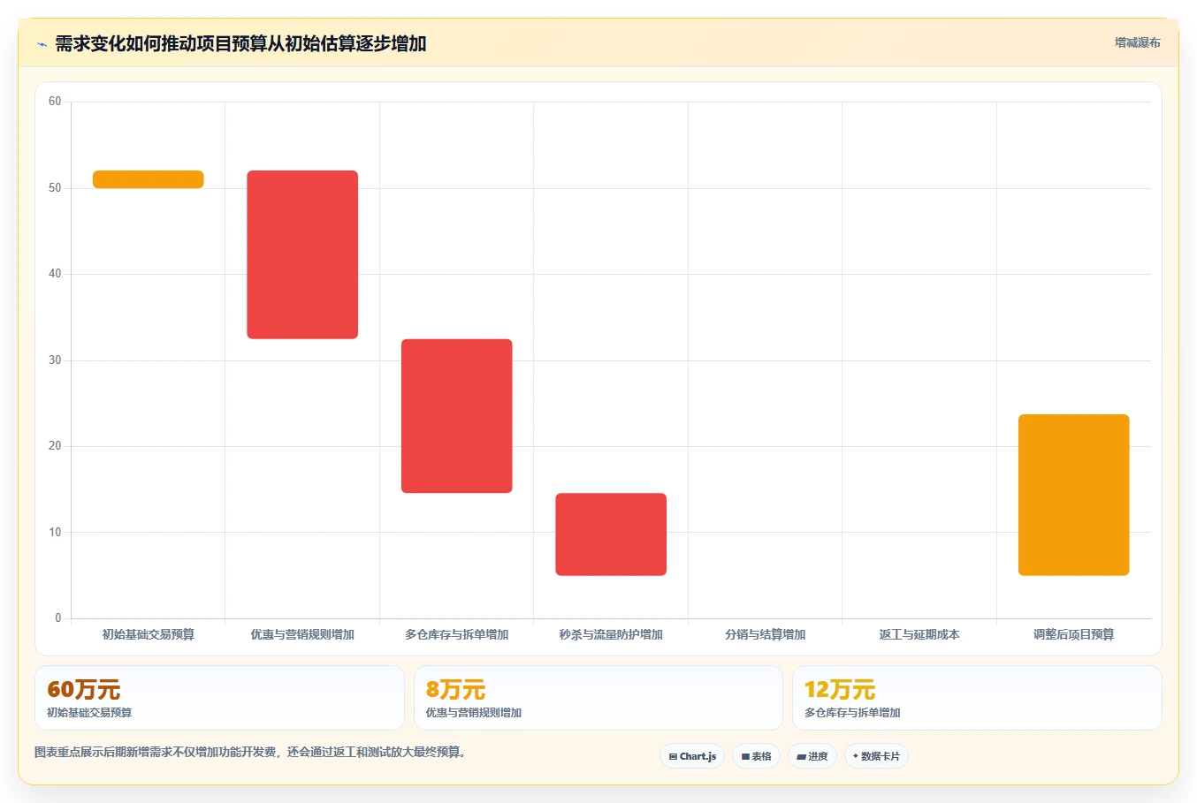The width and height of the screenshot is (1197, 803).
Task: Click the orange bar for 初始基础交易预算
Action: click(149, 179)
